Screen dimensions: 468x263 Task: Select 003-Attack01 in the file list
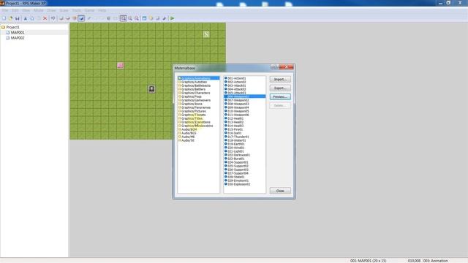tap(236, 85)
